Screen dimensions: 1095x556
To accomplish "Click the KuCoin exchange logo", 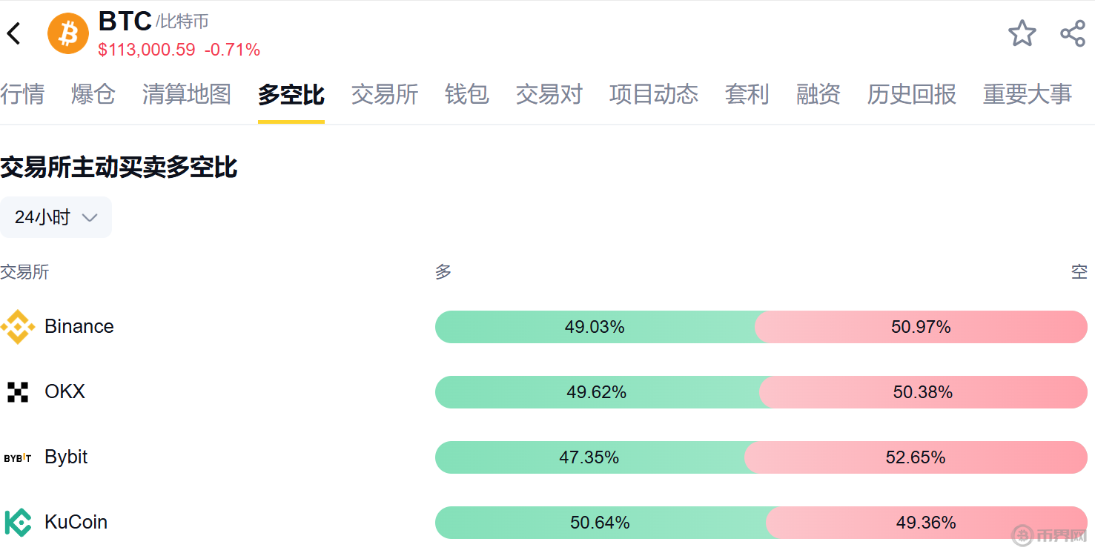I will coord(18,523).
